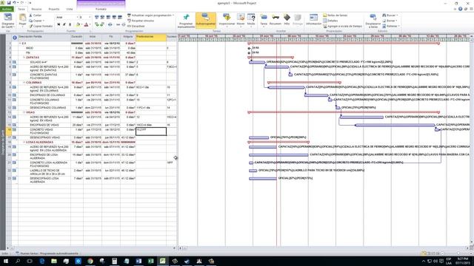The image size is (474, 266).
Task: Open the font name combo box
Action: coord(67,17)
